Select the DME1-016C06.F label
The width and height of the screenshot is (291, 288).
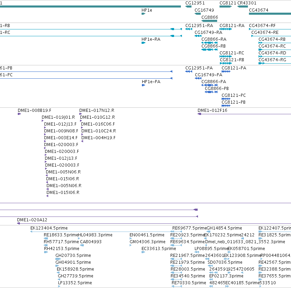(x=98, y=124)
